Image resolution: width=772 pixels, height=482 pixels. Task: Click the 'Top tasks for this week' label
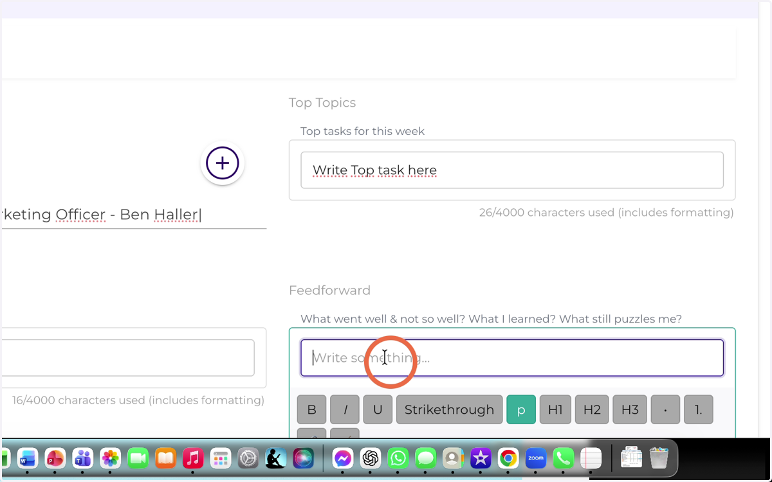[363, 131]
